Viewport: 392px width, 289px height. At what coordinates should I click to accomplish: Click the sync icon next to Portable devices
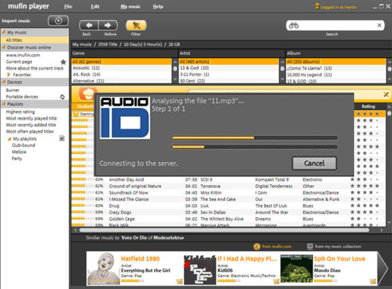click(x=62, y=97)
